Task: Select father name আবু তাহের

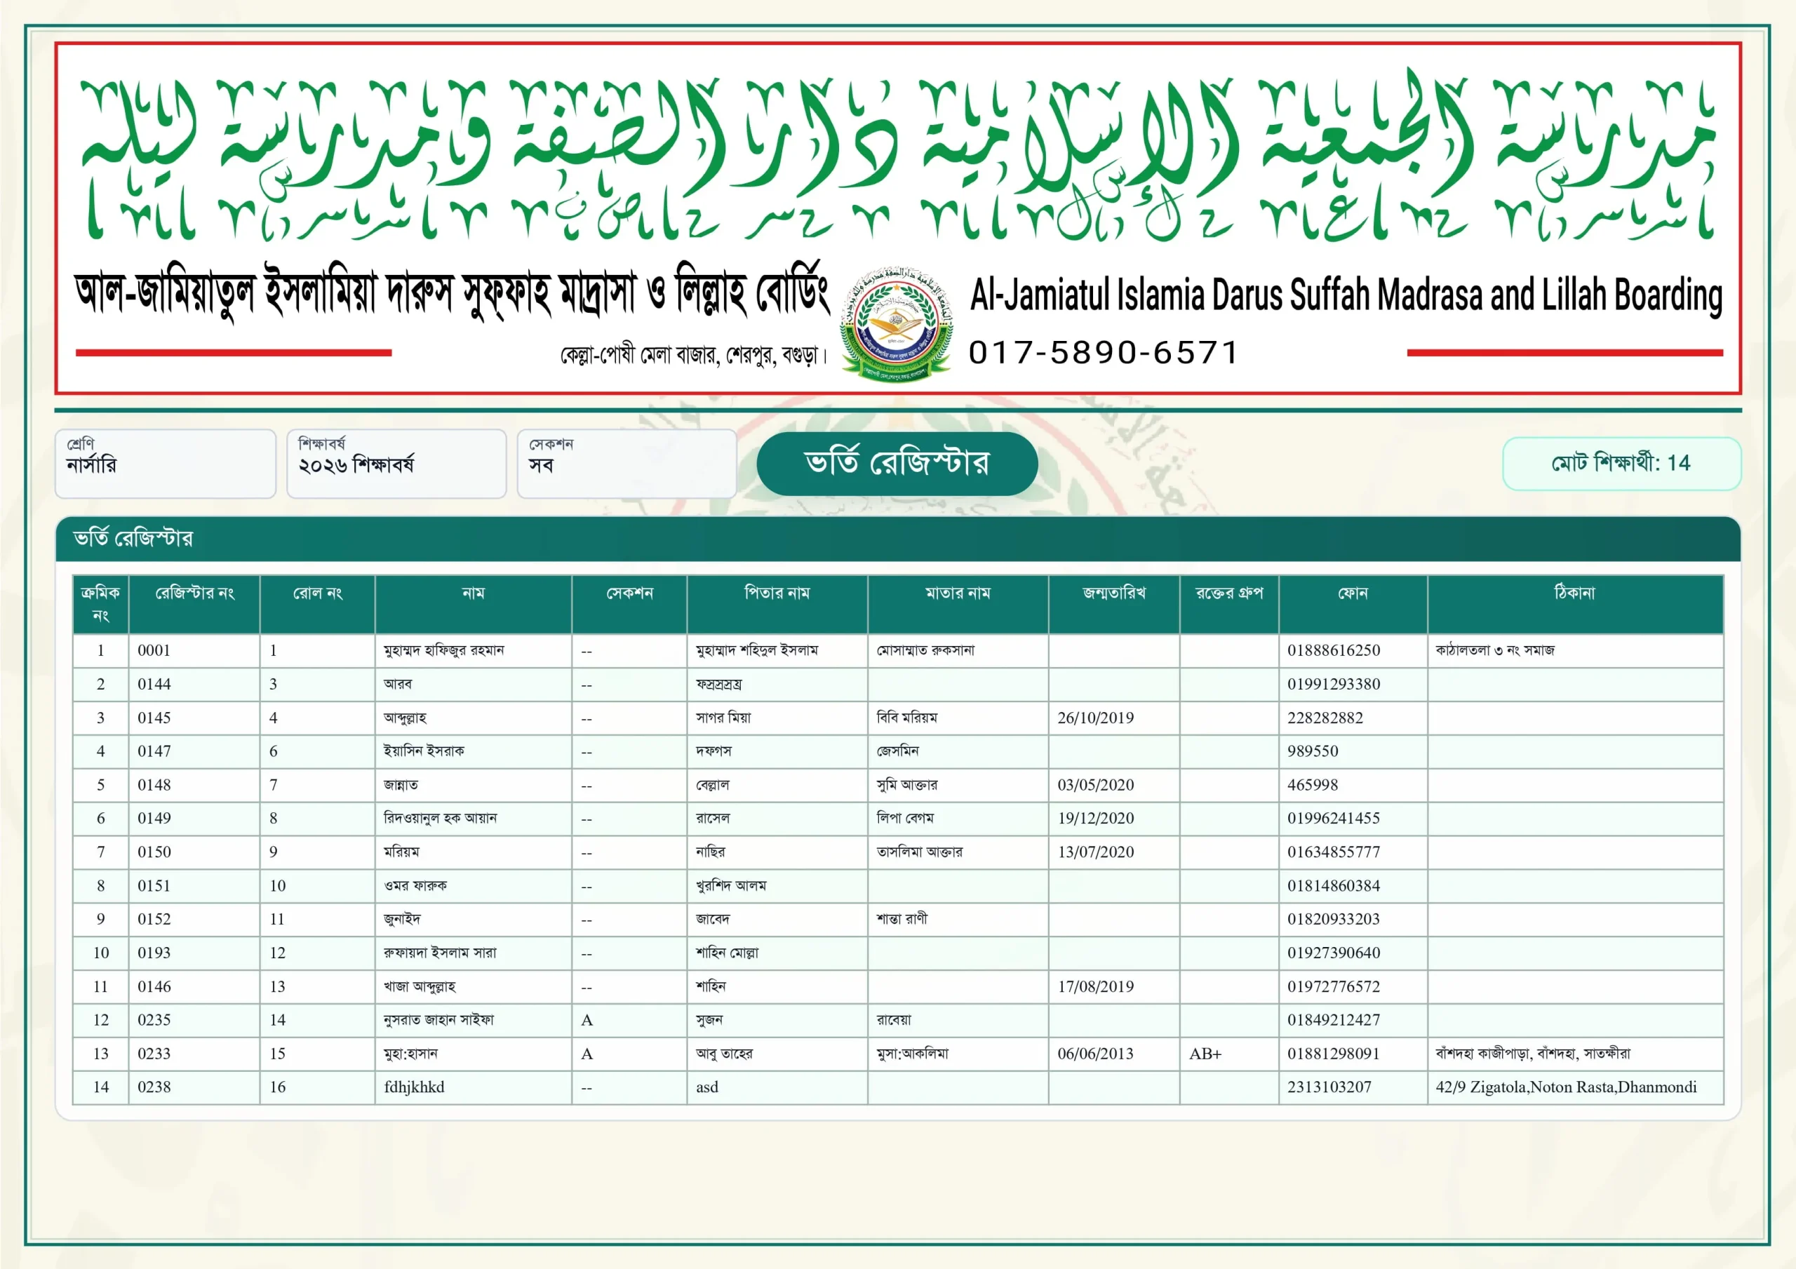Action: pyautogui.click(x=724, y=1054)
